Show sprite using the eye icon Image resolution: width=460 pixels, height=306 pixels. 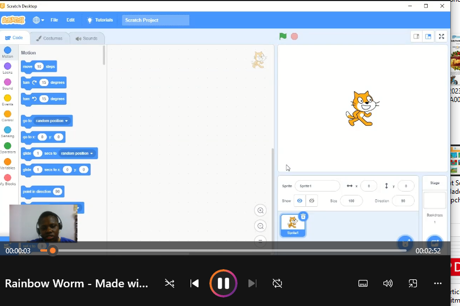pyautogui.click(x=299, y=201)
